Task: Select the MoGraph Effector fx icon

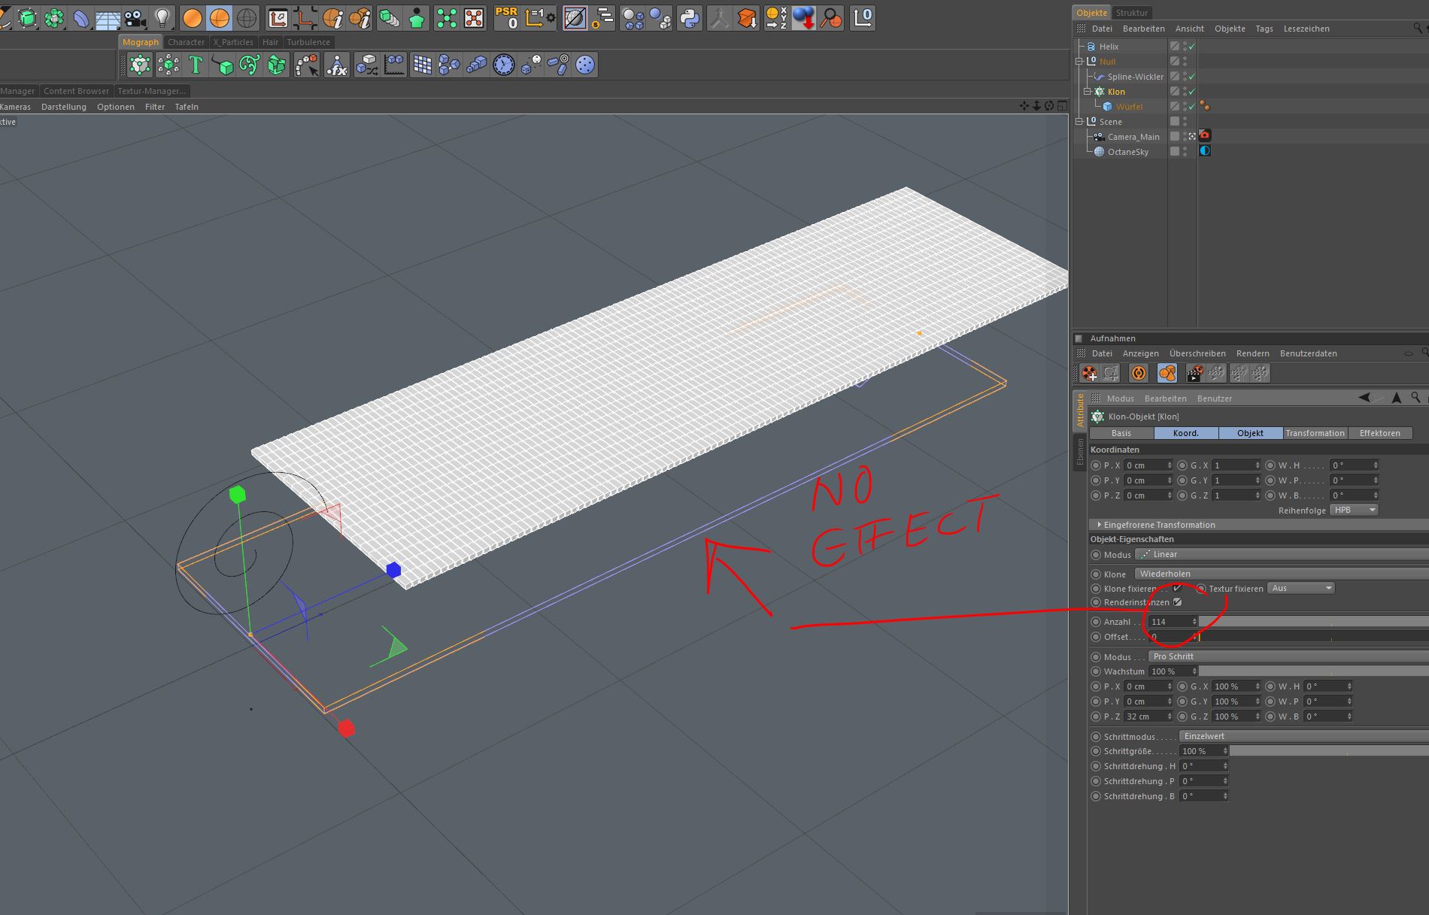Action: (x=337, y=65)
